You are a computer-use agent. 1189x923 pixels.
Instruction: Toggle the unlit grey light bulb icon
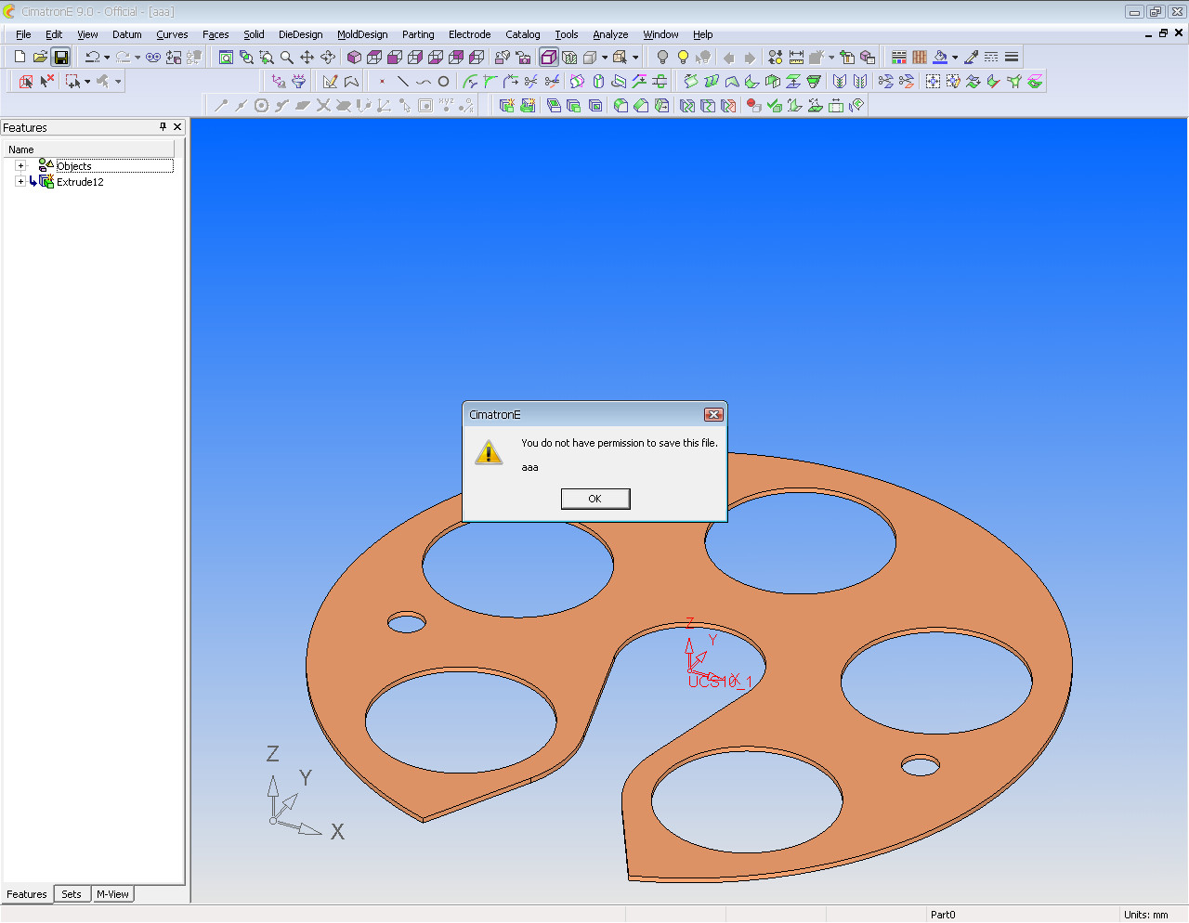pos(662,57)
